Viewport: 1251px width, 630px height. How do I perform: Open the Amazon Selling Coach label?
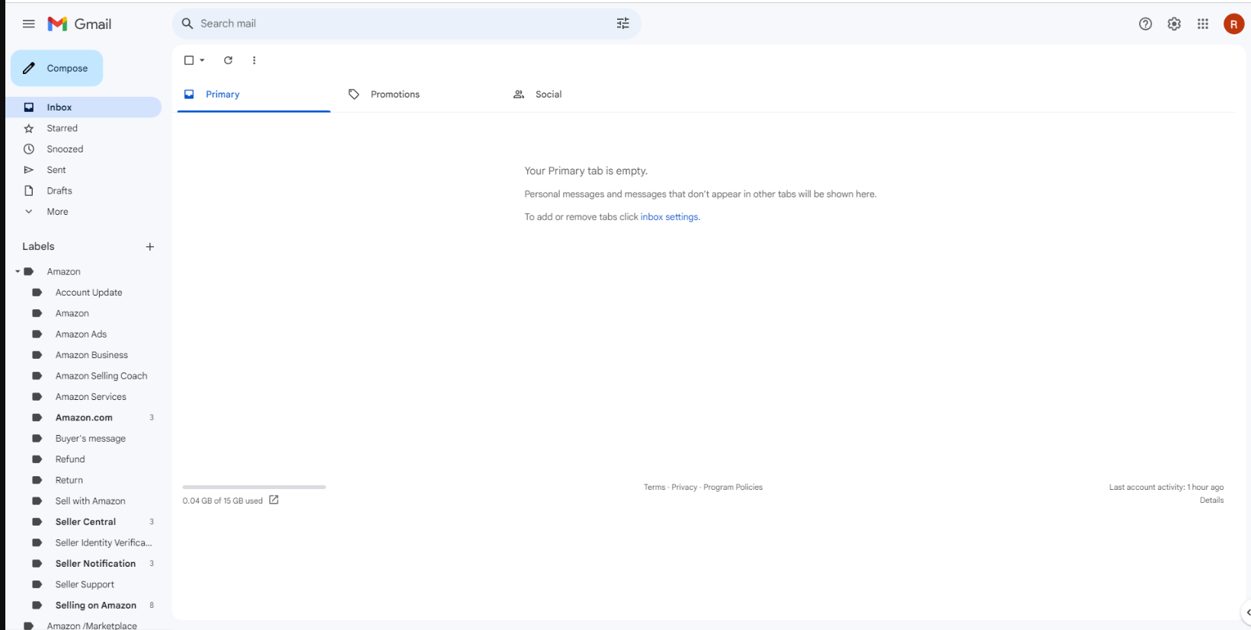(x=101, y=376)
